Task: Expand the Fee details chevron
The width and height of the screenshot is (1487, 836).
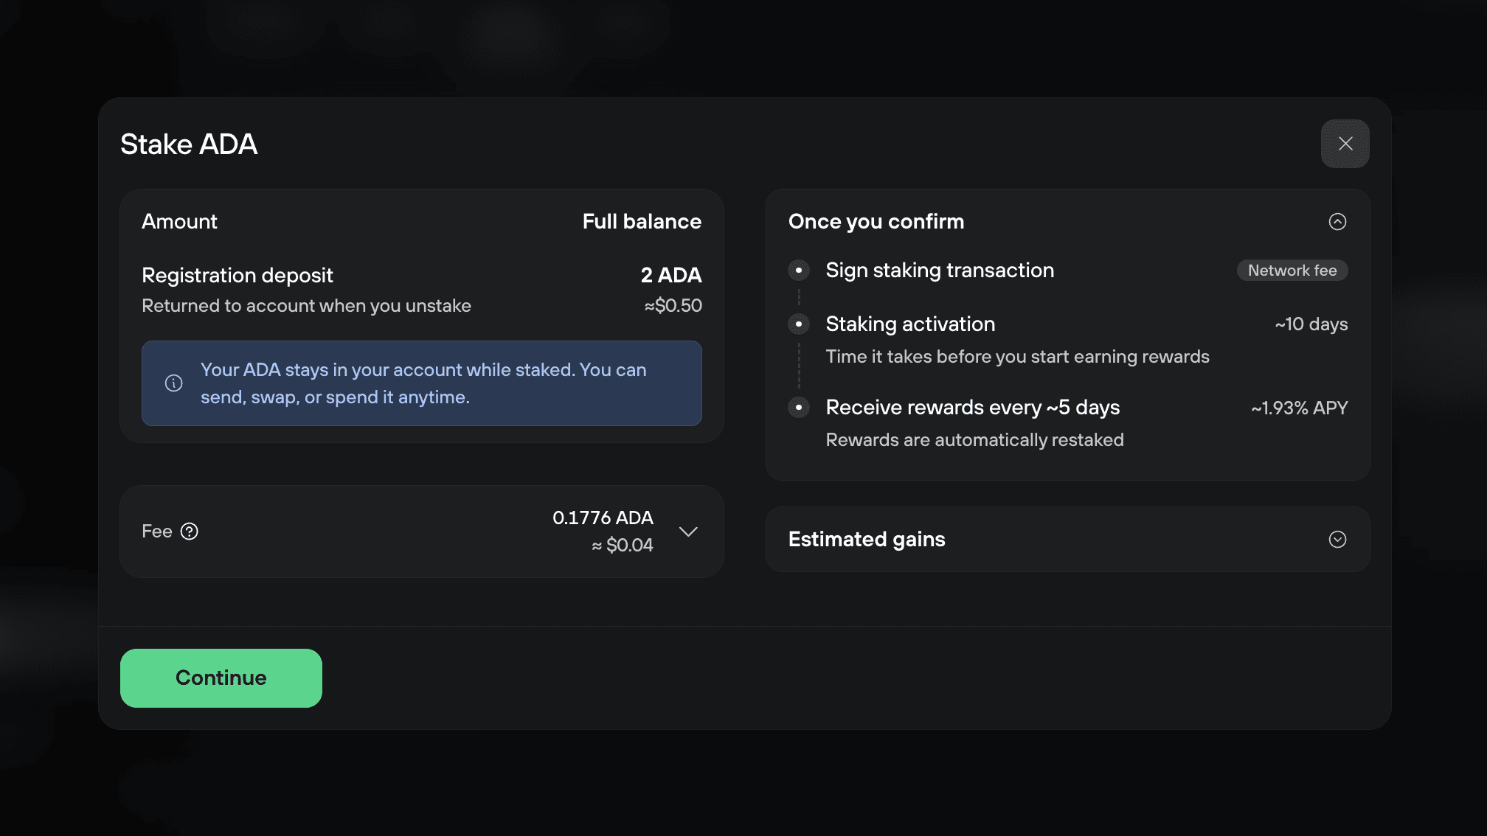Action: [x=688, y=532]
